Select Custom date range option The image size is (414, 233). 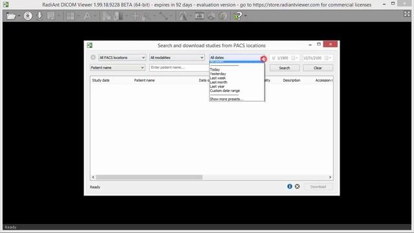[224, 91]
